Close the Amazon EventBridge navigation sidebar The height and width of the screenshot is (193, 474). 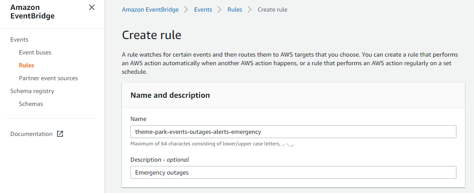[x=92, y=8]
